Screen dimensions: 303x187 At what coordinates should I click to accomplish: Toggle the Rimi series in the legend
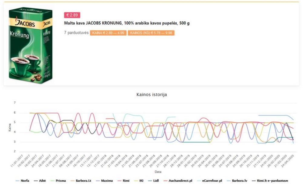pyautogui.click(x=124, y=181)
